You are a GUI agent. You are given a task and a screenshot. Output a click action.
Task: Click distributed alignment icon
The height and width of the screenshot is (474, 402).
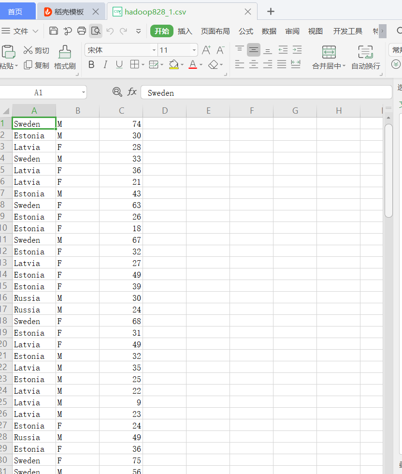click(x=296, y=64)
